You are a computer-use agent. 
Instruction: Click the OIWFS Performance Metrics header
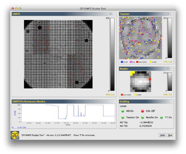click(x=29, y=101)
